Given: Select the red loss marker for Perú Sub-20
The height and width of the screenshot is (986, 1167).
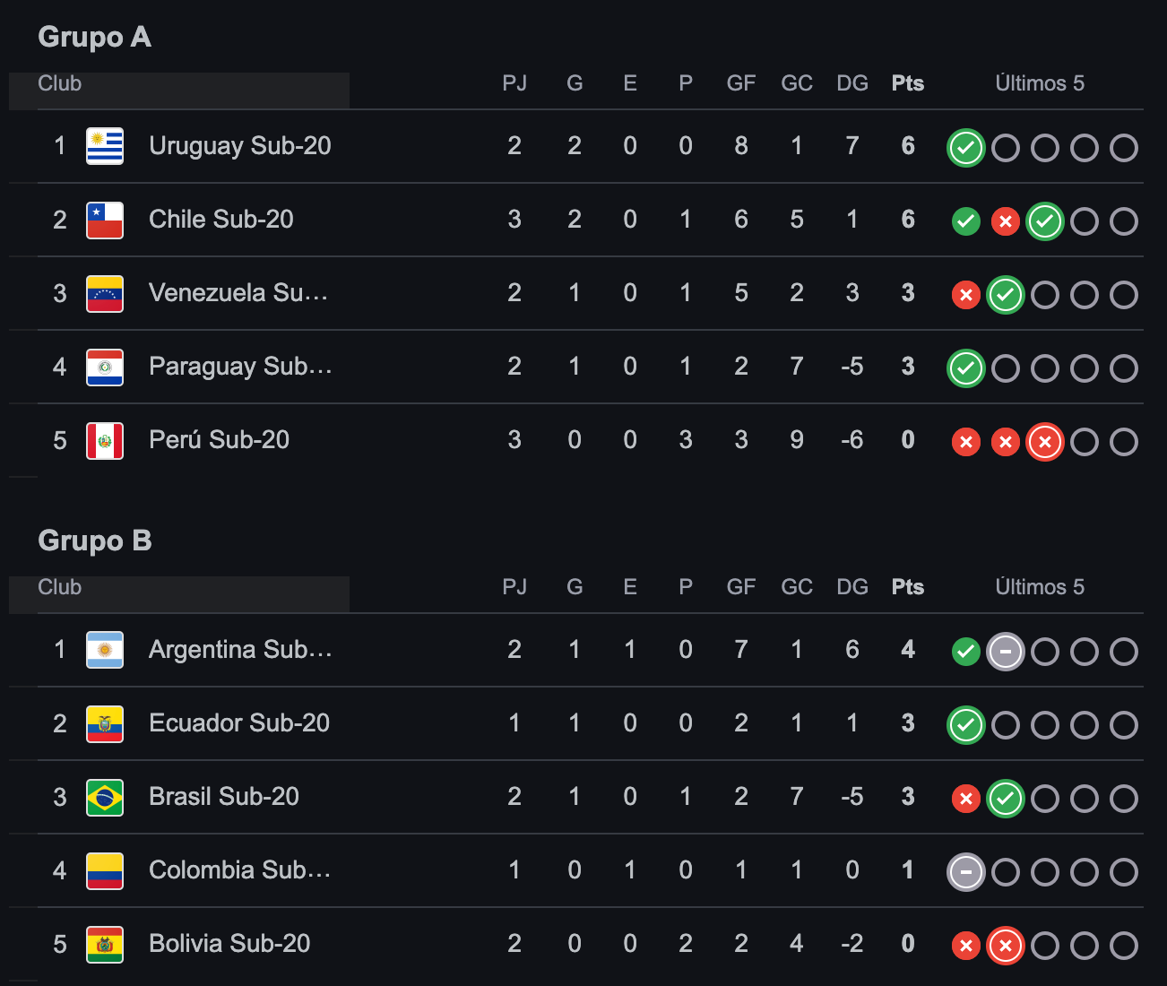Looking at the screenshot, I should tap(965, 442).
